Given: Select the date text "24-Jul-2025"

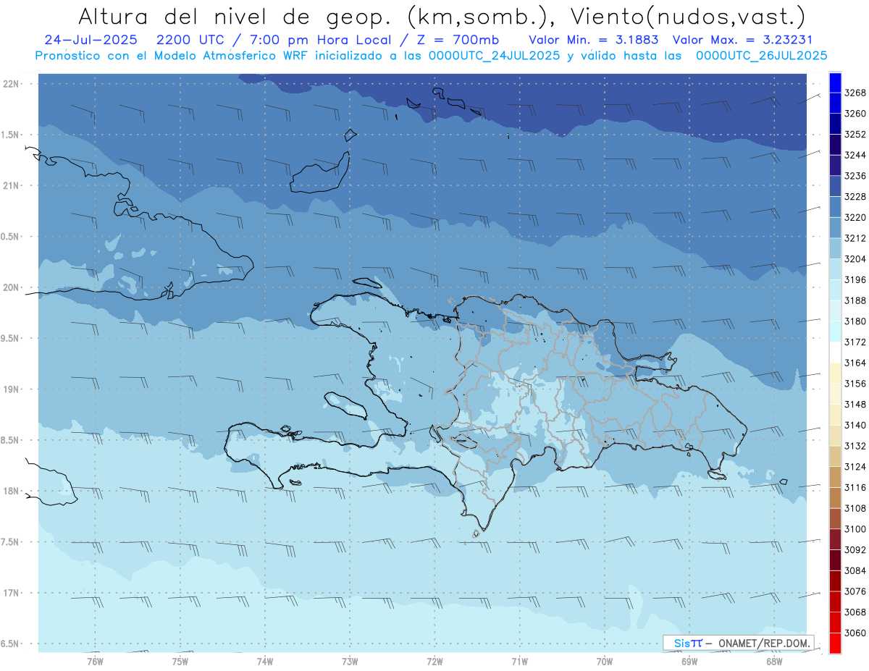Looking at the screenshot, I should pos(91,39).
